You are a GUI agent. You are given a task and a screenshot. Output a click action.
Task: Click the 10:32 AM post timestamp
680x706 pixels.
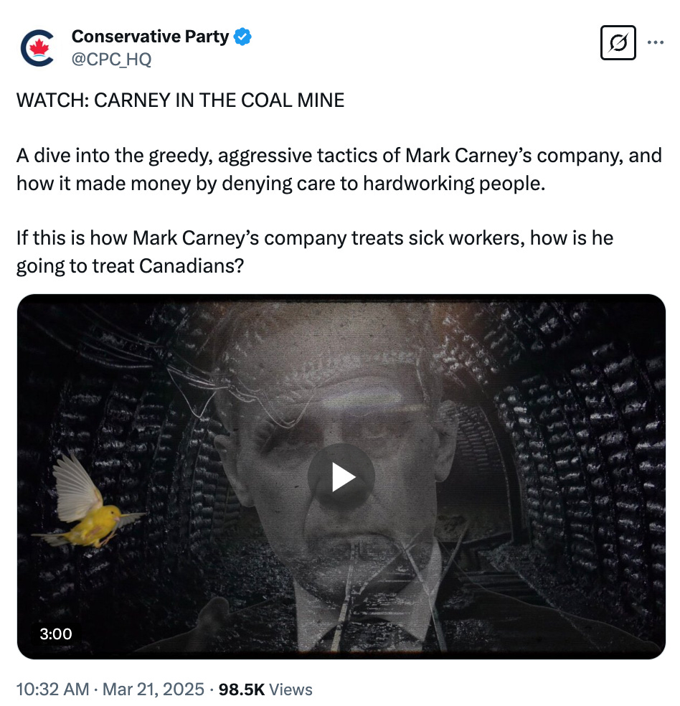52,689
